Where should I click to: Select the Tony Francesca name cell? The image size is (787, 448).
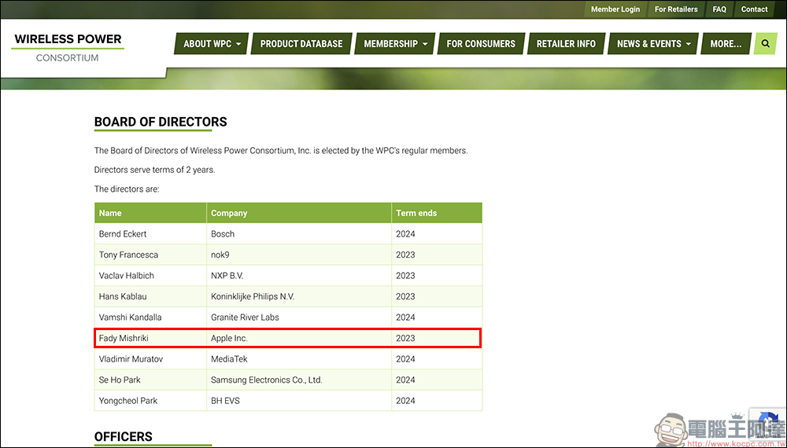(150, 255)
